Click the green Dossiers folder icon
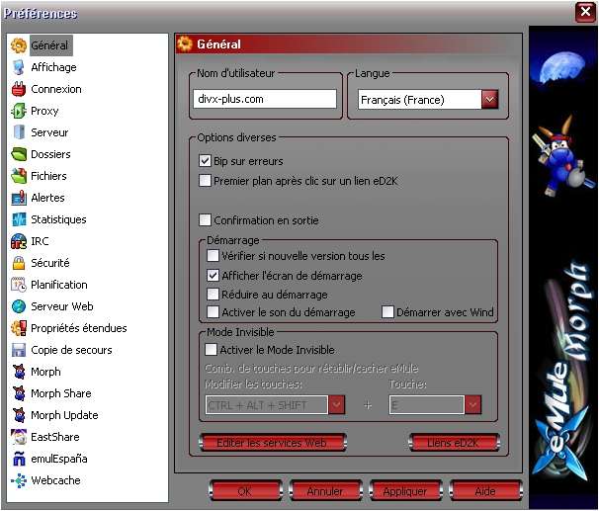This screenshot has height=511, width=599. 19,154
